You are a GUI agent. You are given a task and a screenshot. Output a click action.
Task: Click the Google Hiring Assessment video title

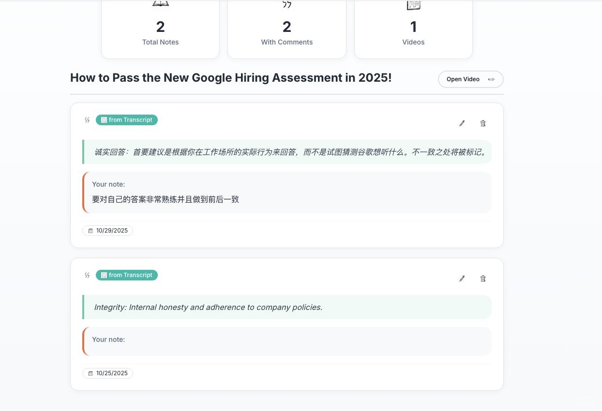point(231,78)
